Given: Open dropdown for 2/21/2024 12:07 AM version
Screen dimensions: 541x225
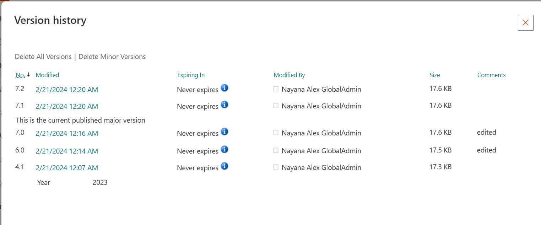Looking at the screenshot, I should click(67, 168).
